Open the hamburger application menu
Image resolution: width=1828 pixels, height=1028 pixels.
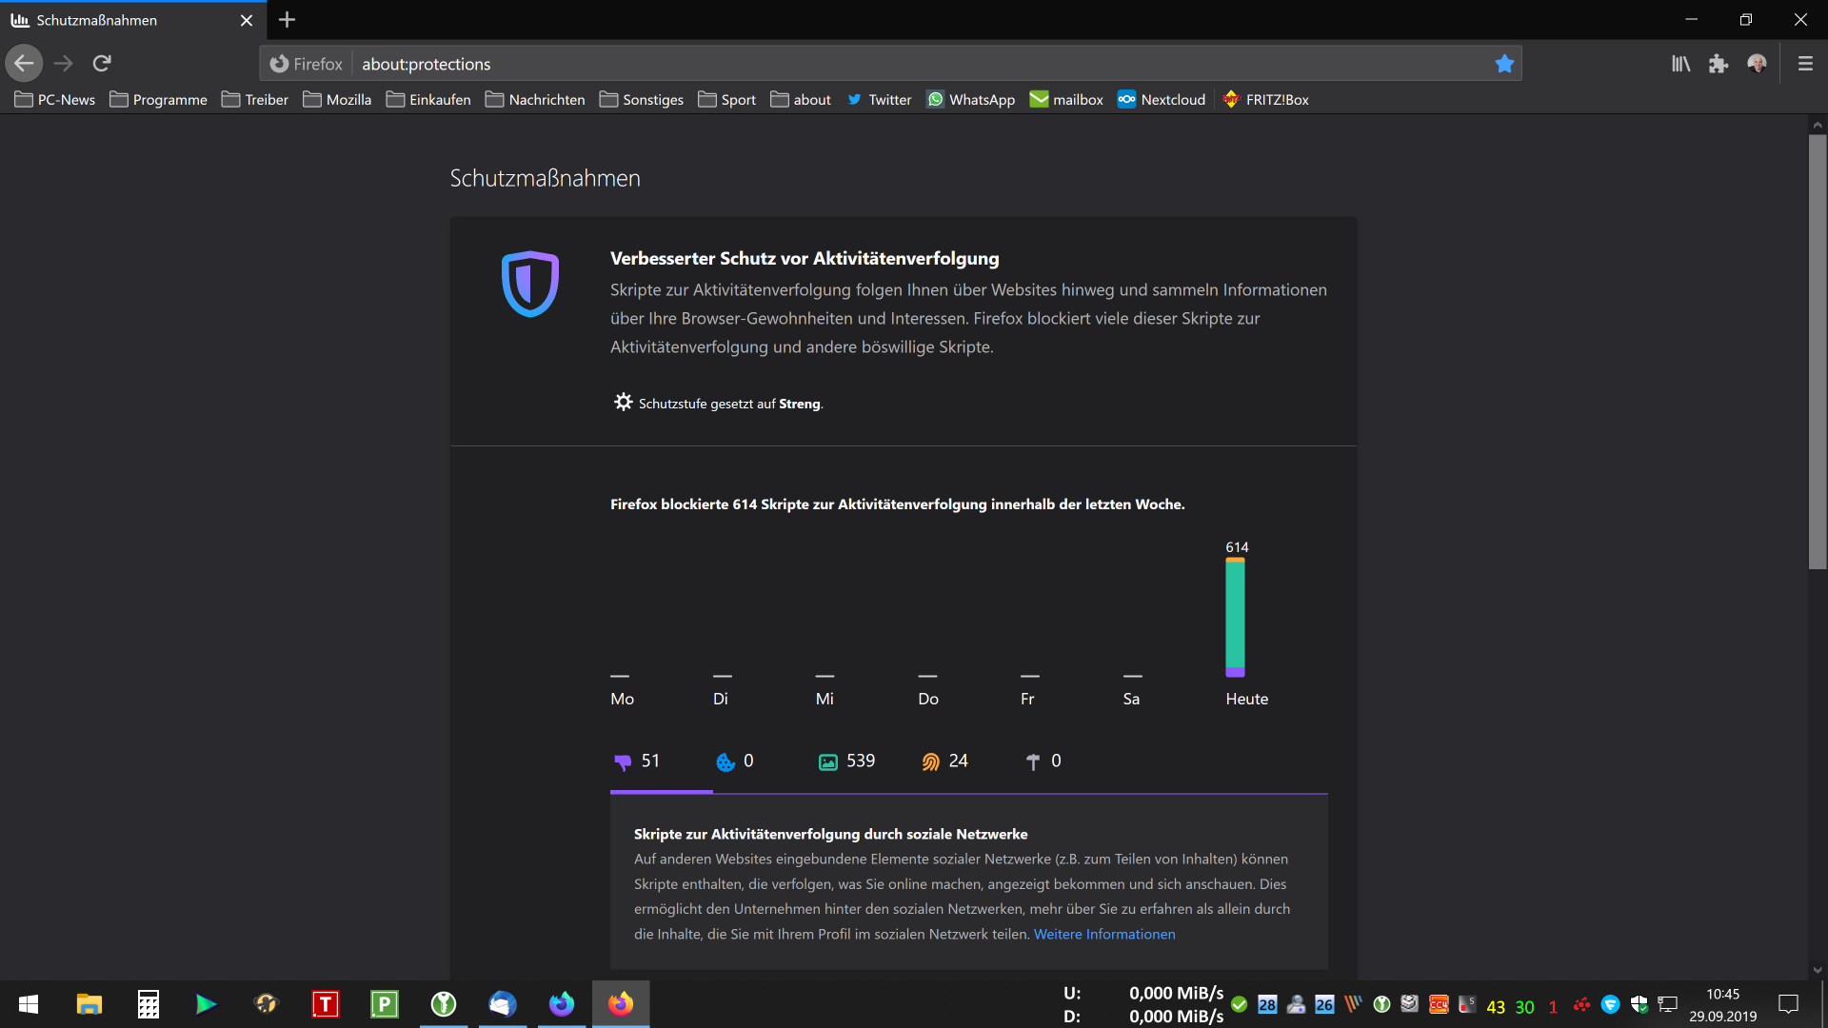point(1805,64)
